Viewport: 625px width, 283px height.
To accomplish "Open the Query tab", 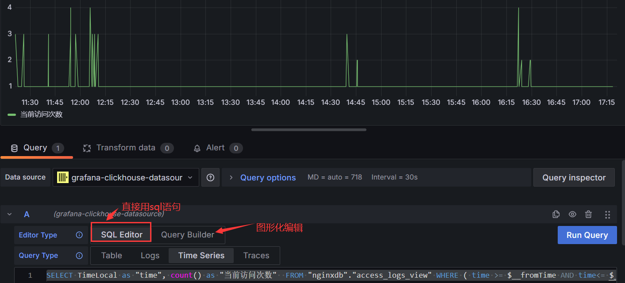I will [35, 148].
